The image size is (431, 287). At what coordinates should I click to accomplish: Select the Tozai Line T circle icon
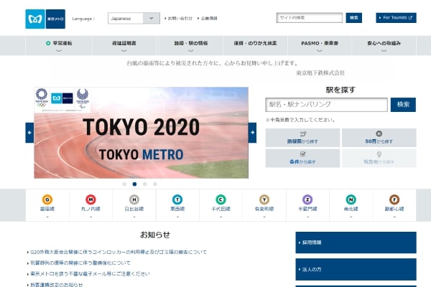coord(177,199)
